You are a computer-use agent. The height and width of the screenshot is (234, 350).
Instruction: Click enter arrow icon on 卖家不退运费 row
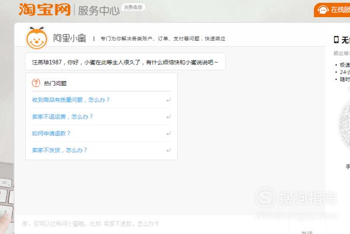(x=169, y=116)
